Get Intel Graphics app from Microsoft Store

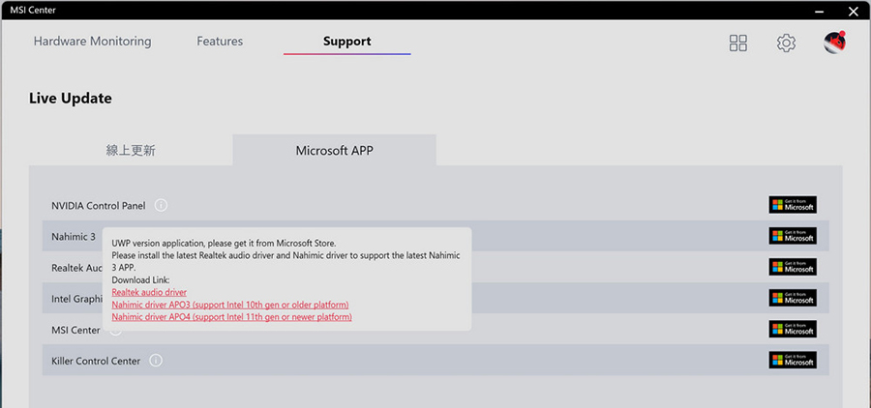(x=793, y=298)
